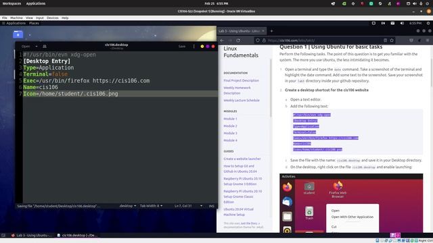Click the Open button in gedit
The width and height of the screenshot is (433, 243).
(26, 47)
